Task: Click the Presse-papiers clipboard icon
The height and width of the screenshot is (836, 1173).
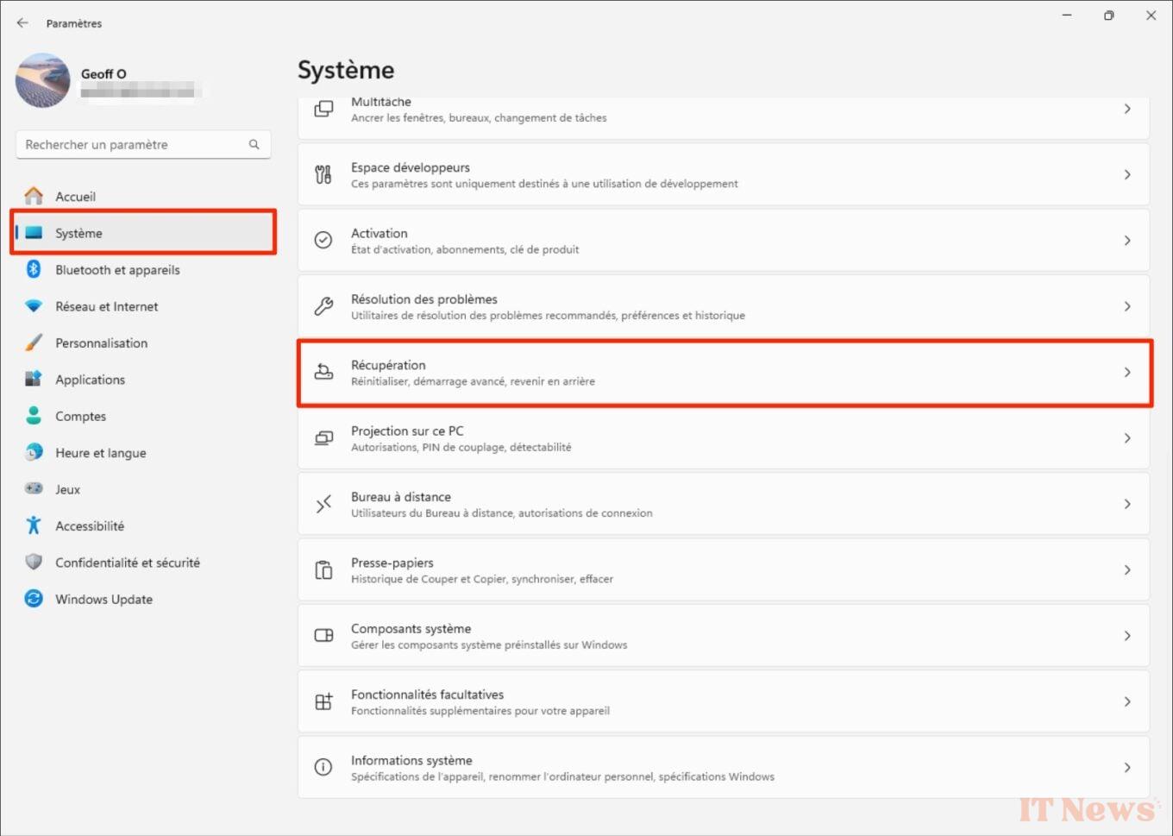Action: point(323,570)
